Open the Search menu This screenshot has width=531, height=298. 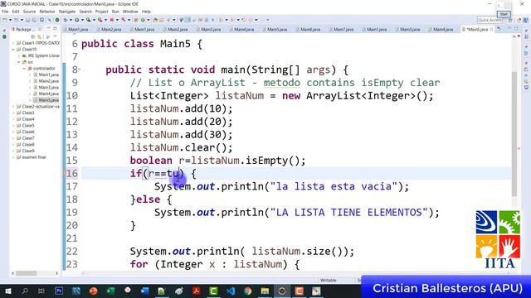[x=85, y=12]
